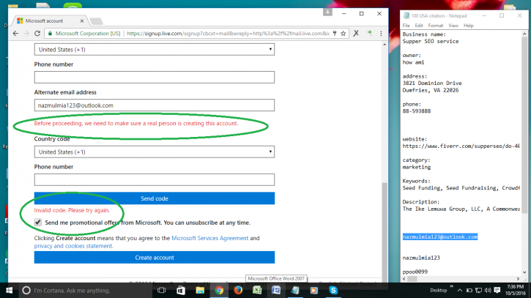Viewport: 531px width, 298px height.
Task: Open Skype from the taskbar
Action: (x=333, y=291)
